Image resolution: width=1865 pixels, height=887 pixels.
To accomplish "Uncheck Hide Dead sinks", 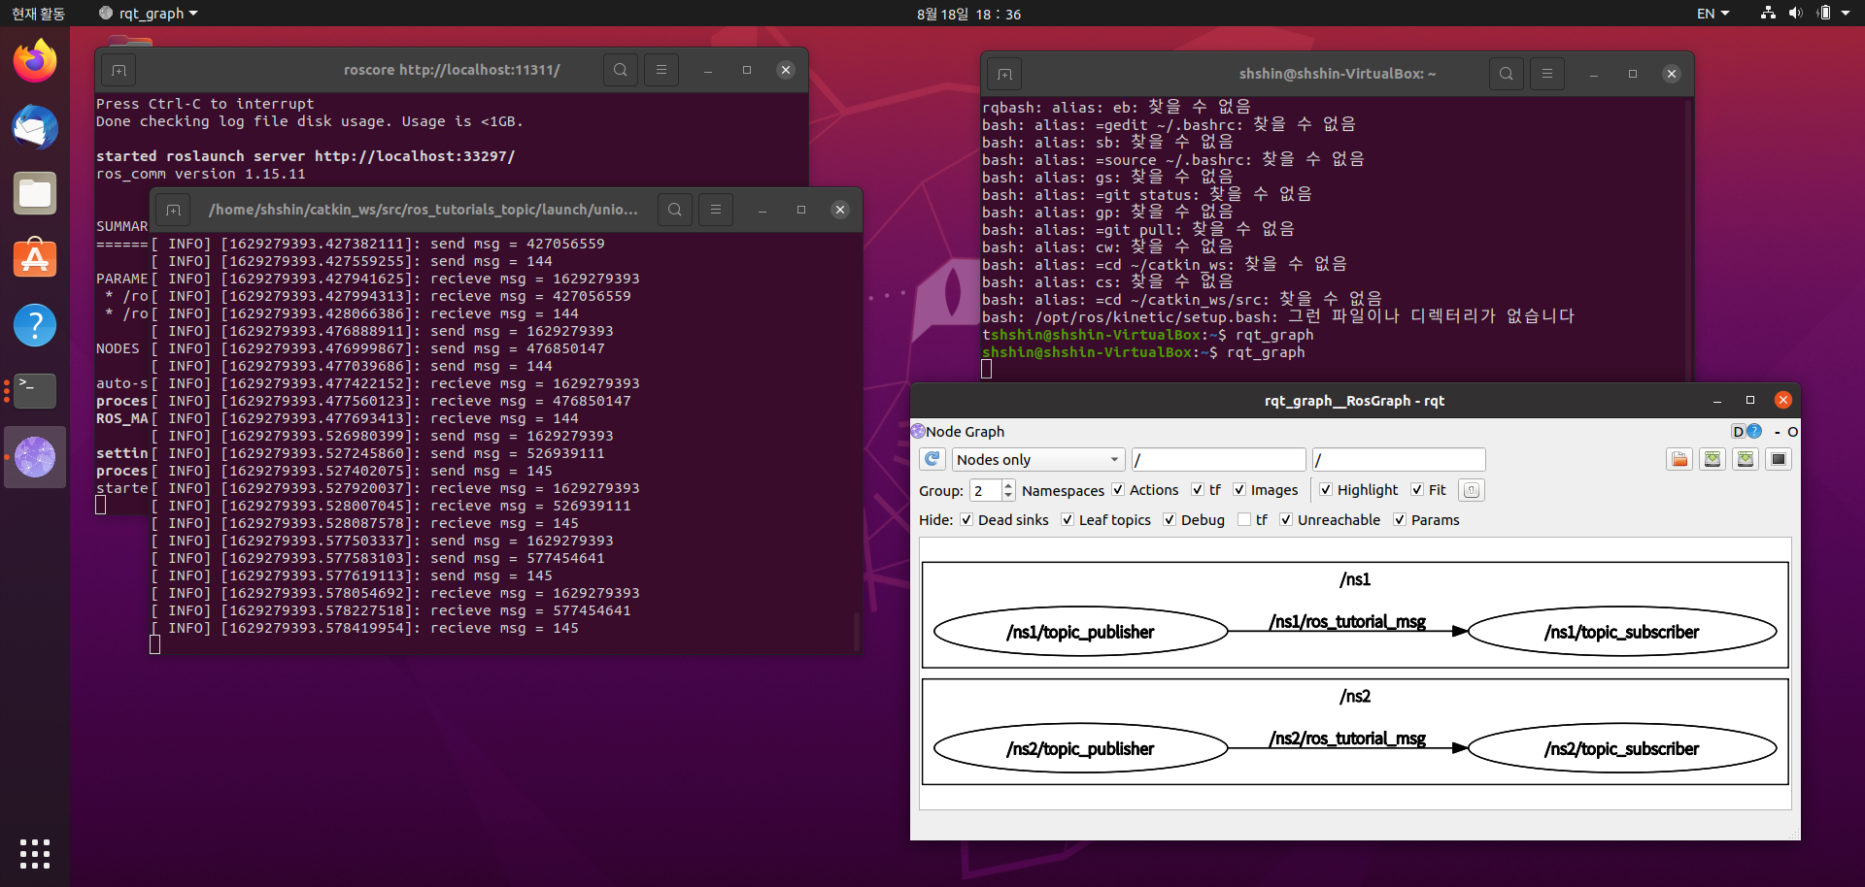I will coord(966,520).
